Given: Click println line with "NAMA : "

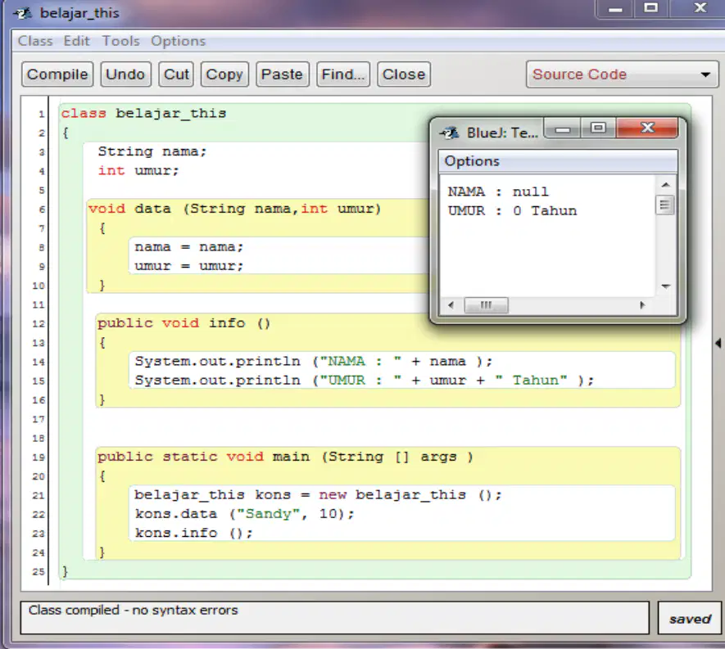Looking at the screenshot, I should click(x=314, y=361).
